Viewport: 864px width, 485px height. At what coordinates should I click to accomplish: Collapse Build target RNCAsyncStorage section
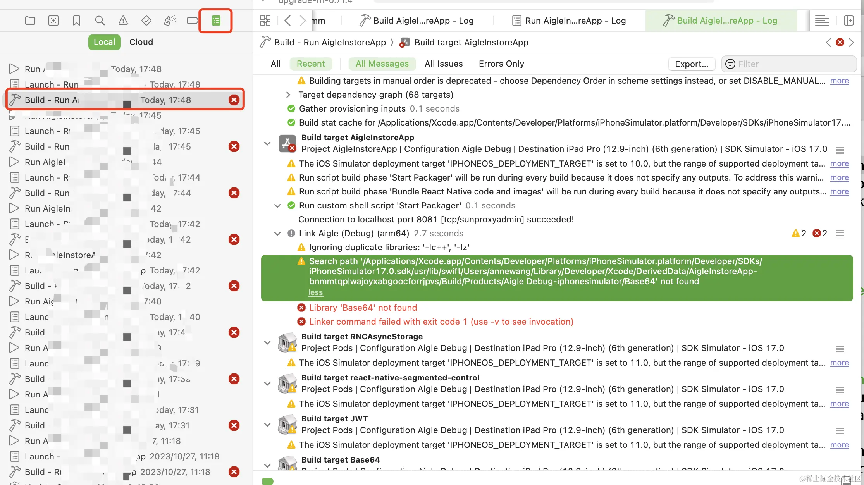[x=267, y=342]
